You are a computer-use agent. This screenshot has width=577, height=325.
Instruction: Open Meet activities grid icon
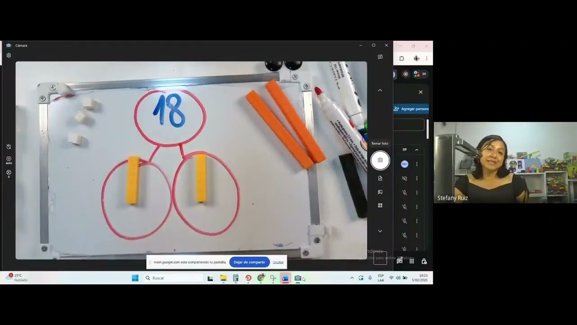(x=412, y=261)
